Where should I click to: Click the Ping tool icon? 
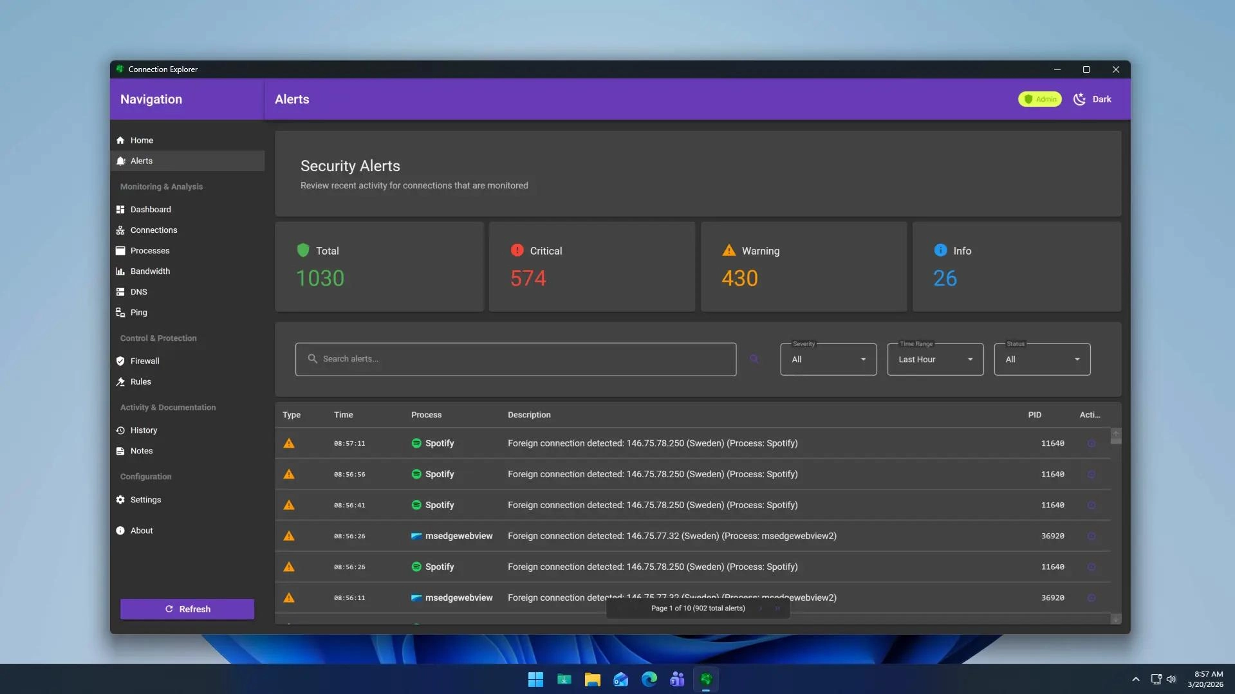coord(120,313)
